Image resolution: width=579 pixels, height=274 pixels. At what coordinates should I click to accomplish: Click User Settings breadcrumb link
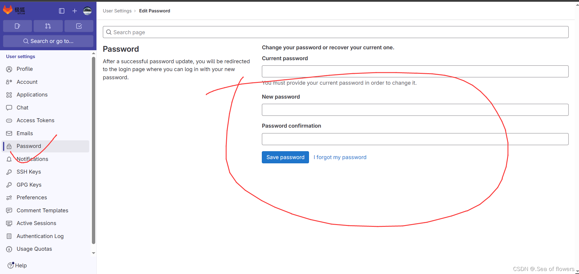tap(117, 11)
